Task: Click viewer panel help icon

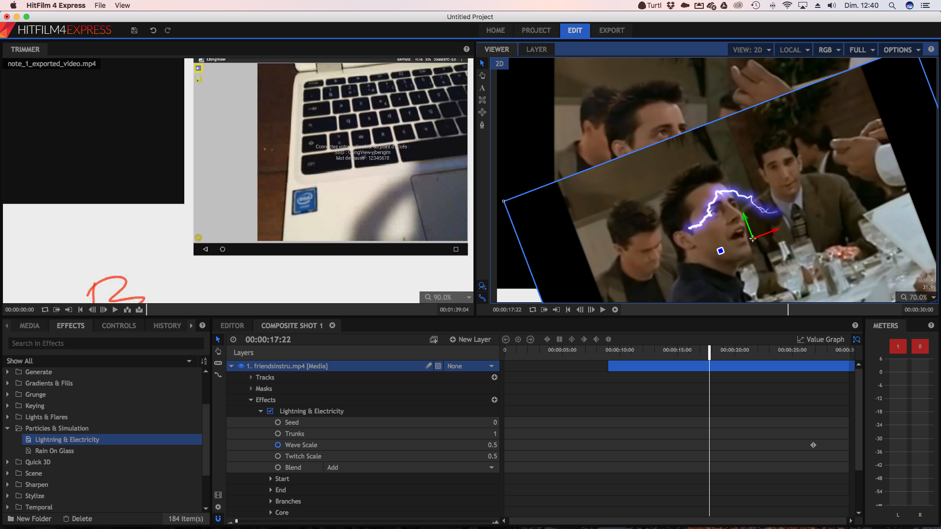Action: [931, 49]
